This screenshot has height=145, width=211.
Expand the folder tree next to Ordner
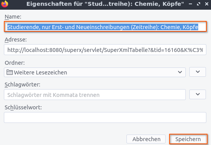(197, 72)
